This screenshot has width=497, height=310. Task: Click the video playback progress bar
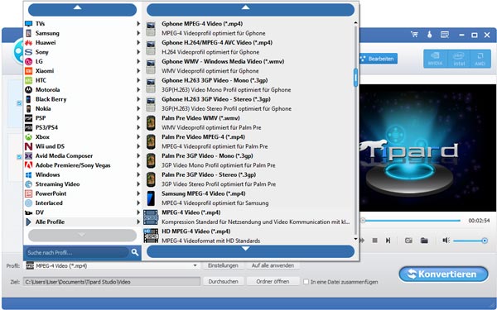coord(411,221)
